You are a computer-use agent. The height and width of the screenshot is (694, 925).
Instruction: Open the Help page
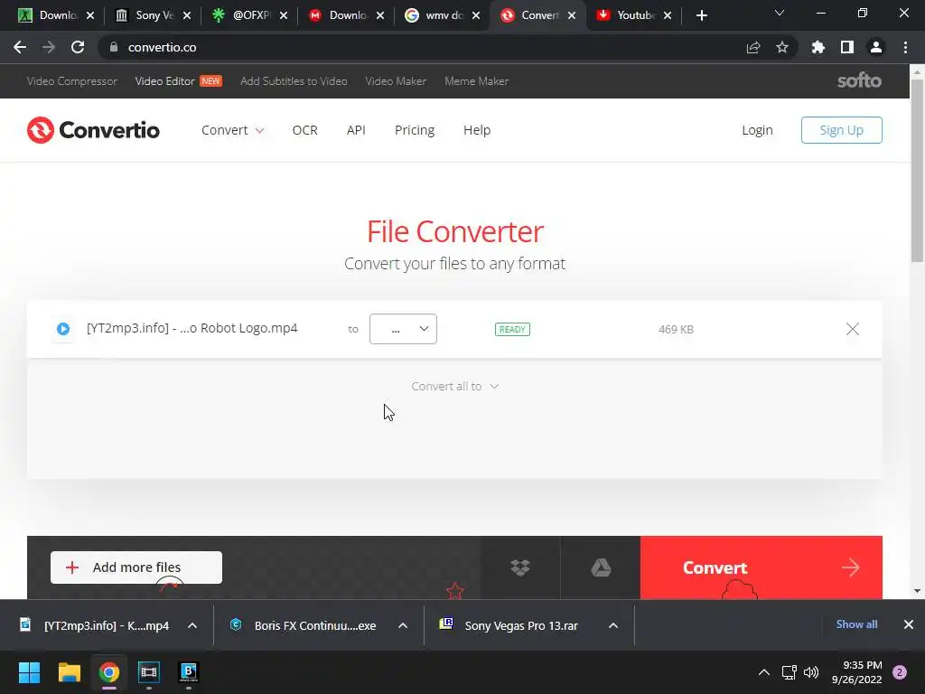click(477, 130)
